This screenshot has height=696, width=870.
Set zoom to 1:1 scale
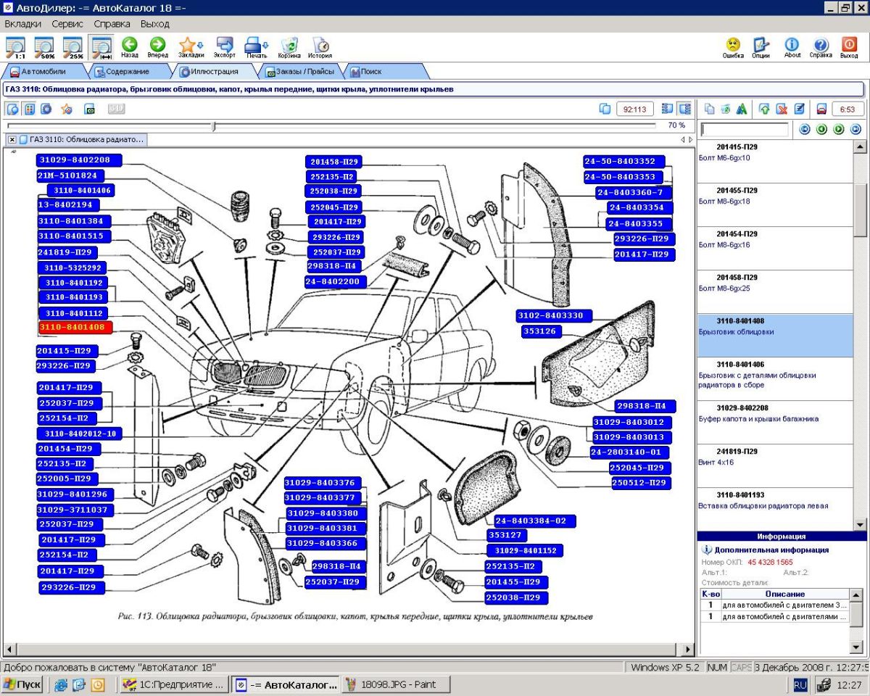click(15, 47)
